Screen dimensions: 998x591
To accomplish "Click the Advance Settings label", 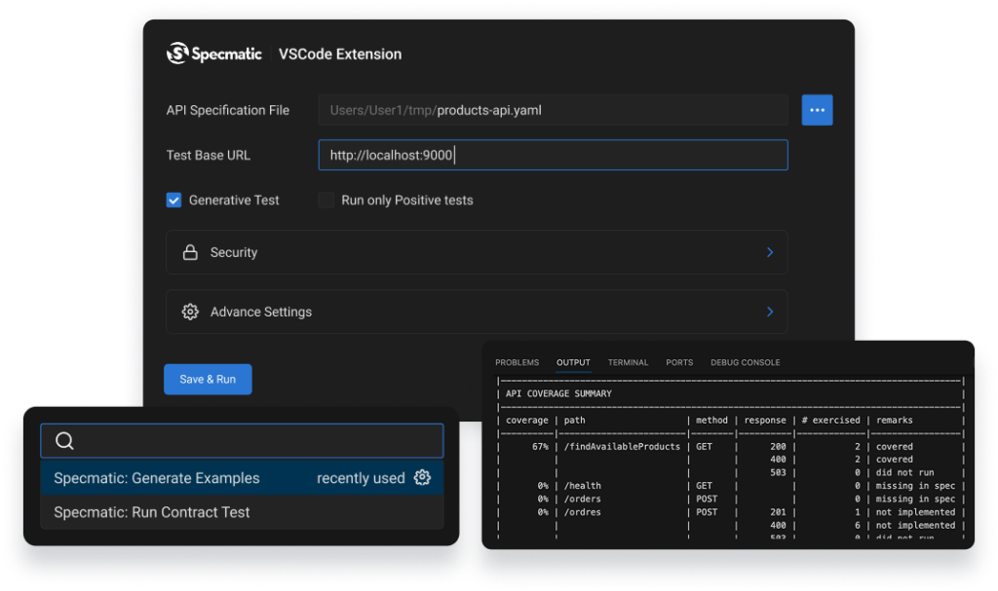I will click(261, 312).
